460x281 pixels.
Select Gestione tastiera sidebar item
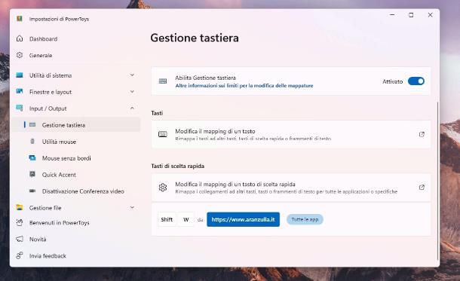(76, 125)
